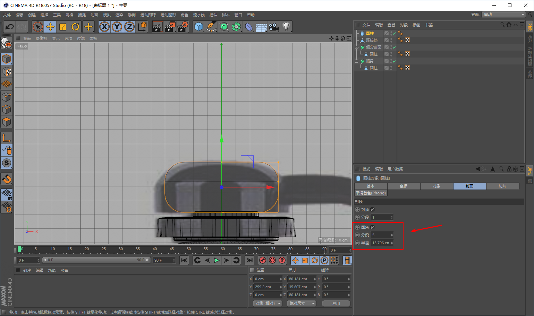
Task: Open the render settings icon
Action: coord(183,27)
